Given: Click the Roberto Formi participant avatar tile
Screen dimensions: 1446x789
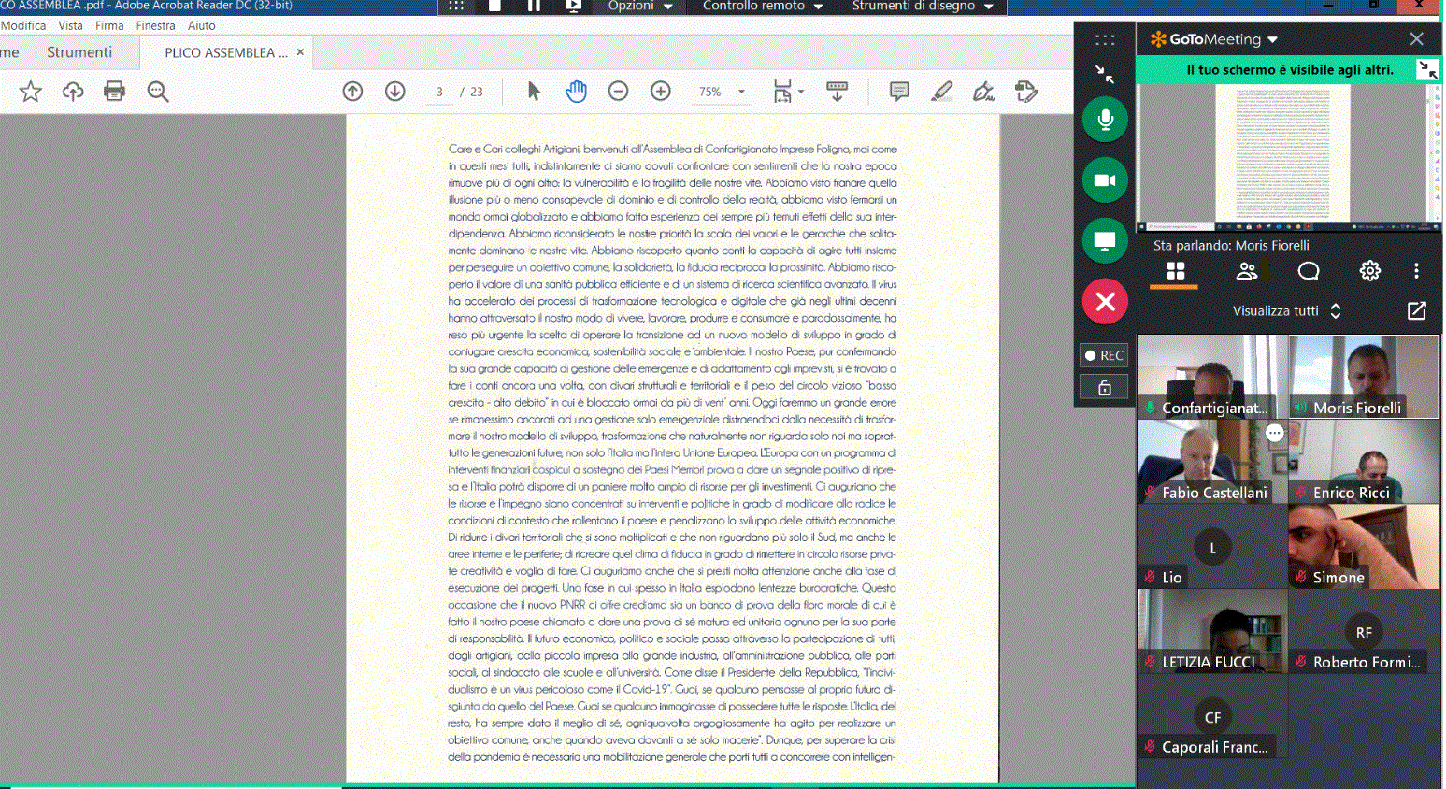Looking at the screenshot, I should pos(1364,632).
